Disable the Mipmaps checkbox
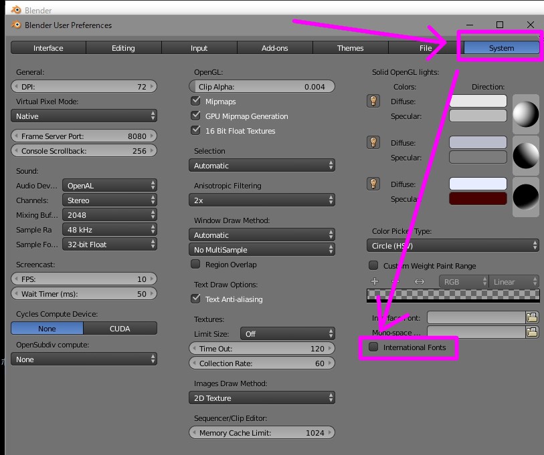 tap(195, 101)
